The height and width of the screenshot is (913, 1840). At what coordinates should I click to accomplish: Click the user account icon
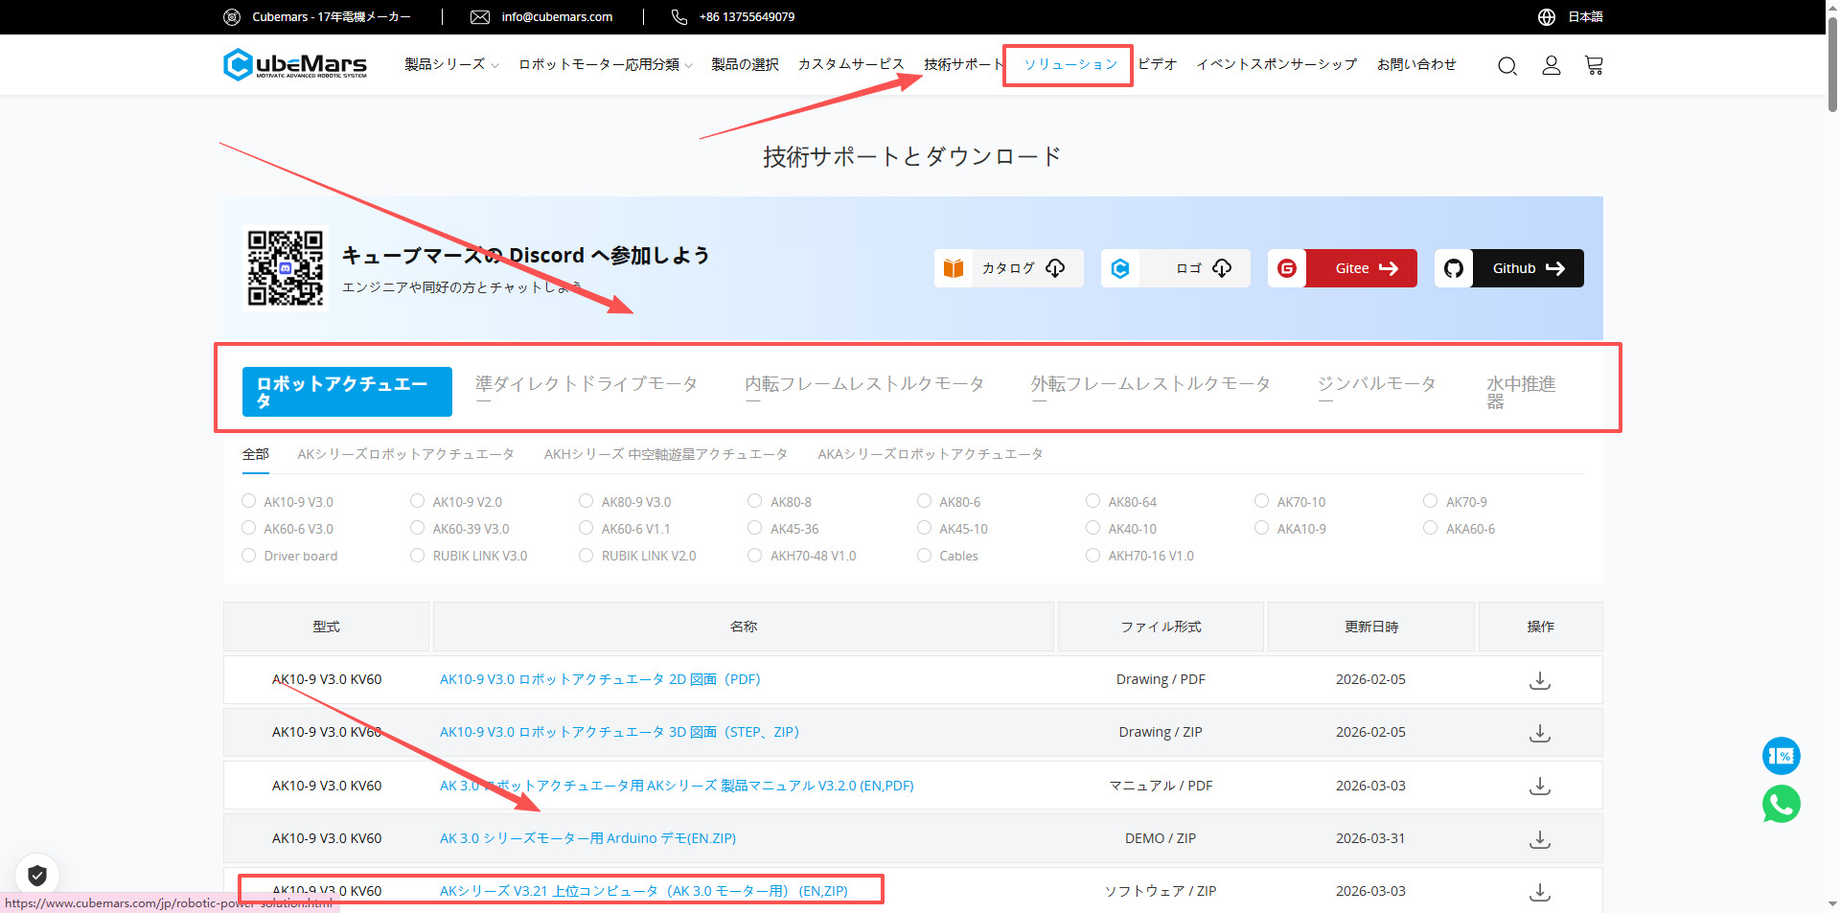(x=1551, y=65)
